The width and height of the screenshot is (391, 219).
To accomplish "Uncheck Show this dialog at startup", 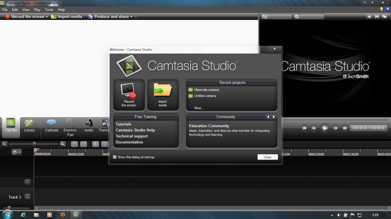I will click(x=115, y=157).
